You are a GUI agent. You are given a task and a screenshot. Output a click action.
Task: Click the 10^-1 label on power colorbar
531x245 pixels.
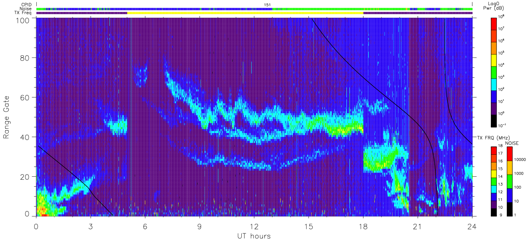[x=503, y=125]
